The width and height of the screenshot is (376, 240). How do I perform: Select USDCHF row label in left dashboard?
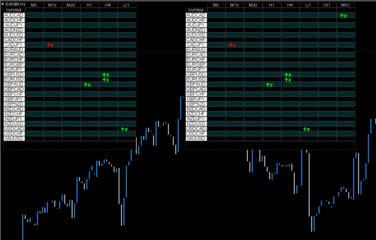[x=14, y=134]
